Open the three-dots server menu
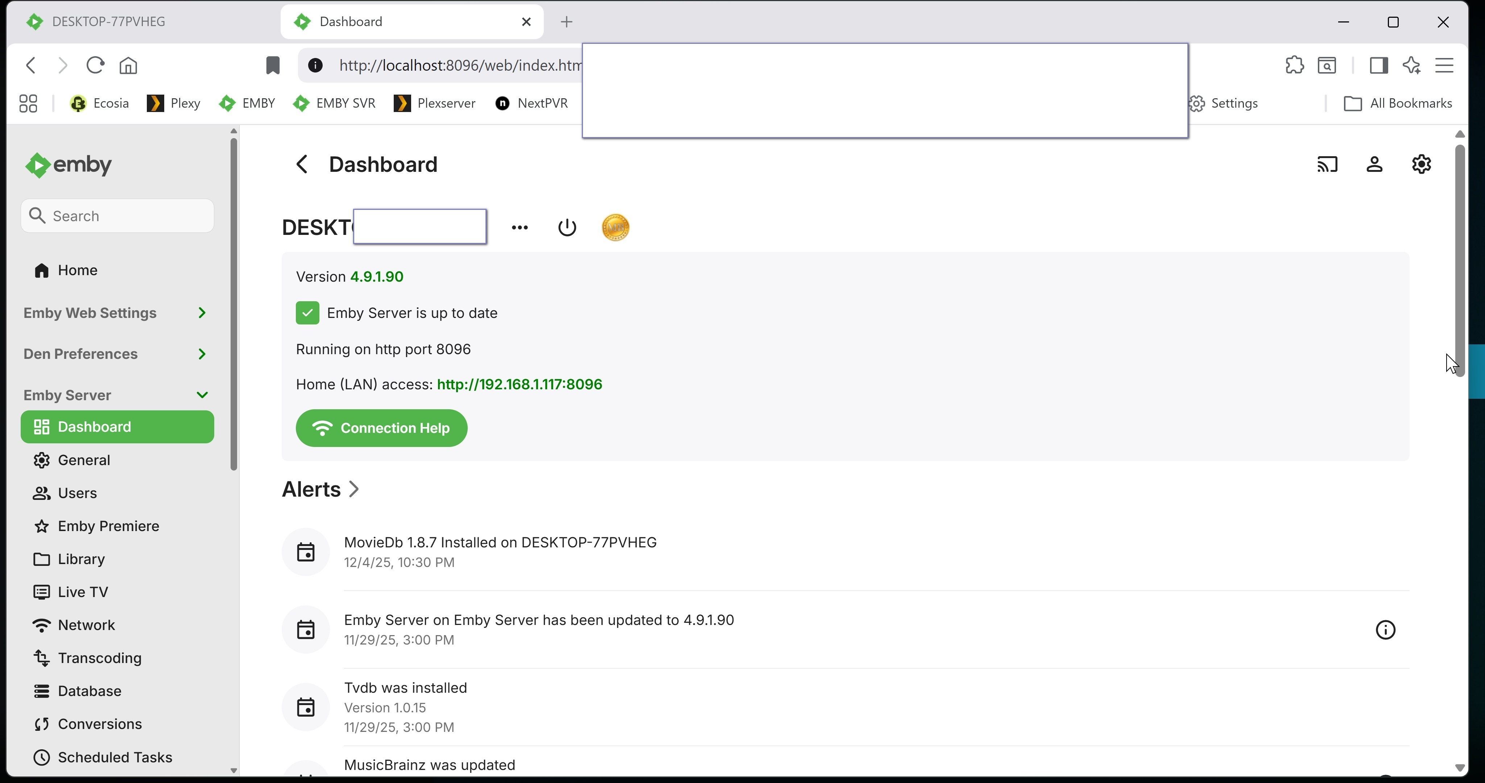Image resolution: width=1485 pixels, height=783 pixels. pyautogui.click(x=520, y=228)
